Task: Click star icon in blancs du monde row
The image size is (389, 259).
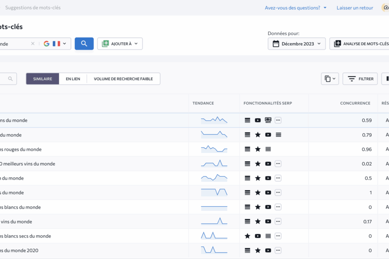Action: click(x=258, y=207)
